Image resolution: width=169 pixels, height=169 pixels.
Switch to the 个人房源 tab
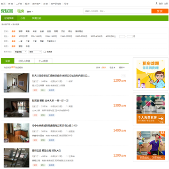point(43,61)
